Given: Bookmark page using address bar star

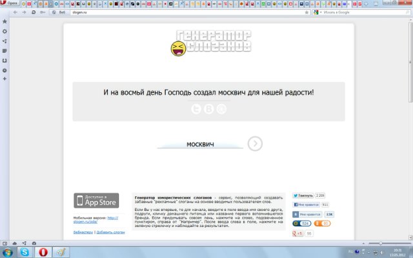Looking at the screenshot, I should pos(306,12).
